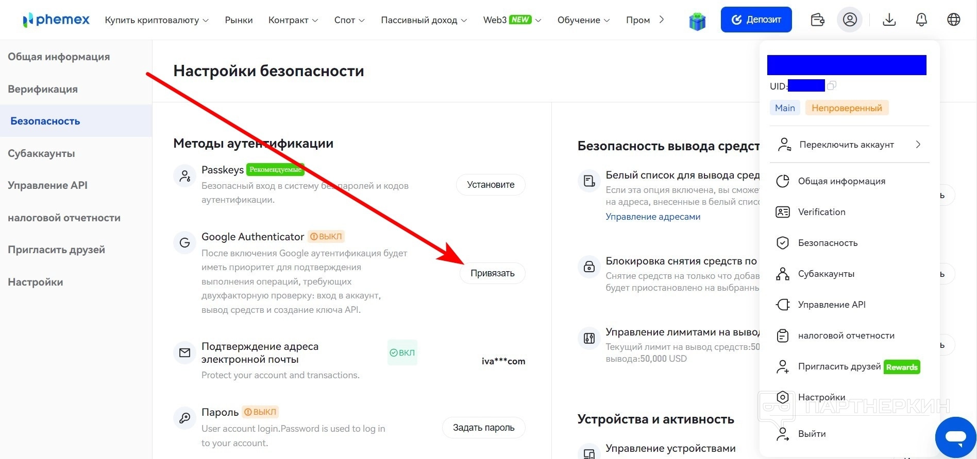Click the user profile avatar icon
Viewport: 977px width, 459px height.
pos(850,20)
